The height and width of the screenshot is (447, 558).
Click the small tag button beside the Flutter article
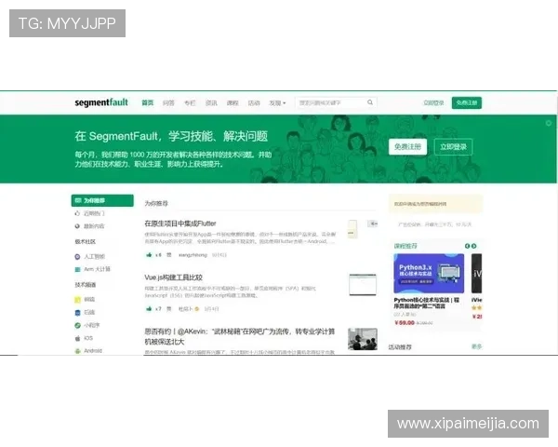coord(373,223)
